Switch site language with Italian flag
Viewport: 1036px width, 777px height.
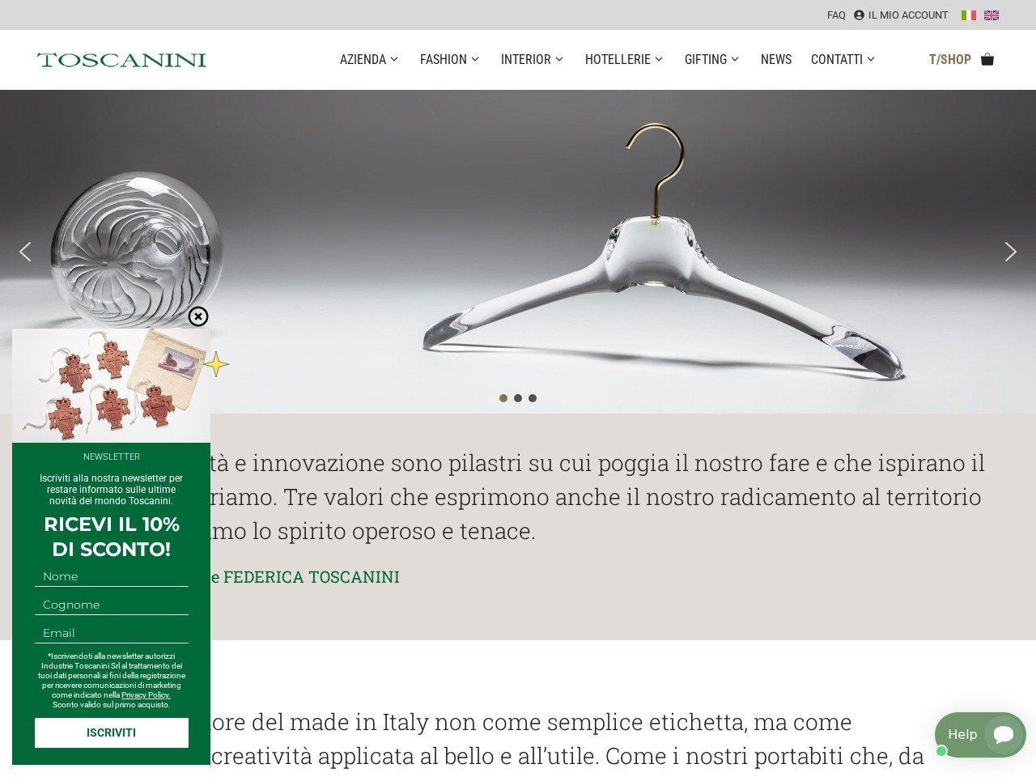pos(969,15)
